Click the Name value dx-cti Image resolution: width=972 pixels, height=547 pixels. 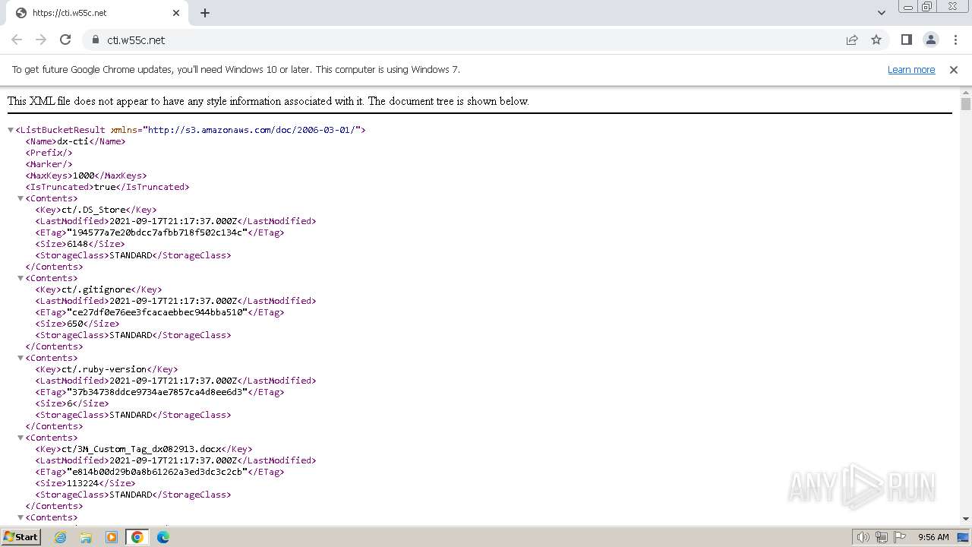[x=73, y=141]
